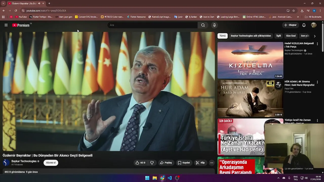The width and height of the screenshot is (324, 182).
Task: Open more actions ellipsis under video
Action: (x=212, y=163)
